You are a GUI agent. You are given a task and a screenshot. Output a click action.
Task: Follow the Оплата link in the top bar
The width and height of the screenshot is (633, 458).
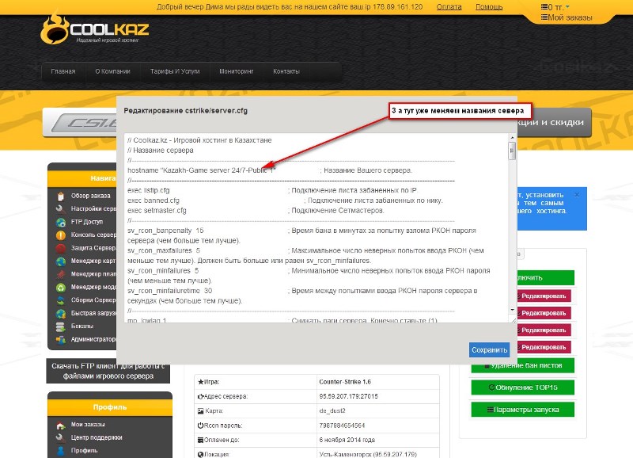tap(449, 7)
